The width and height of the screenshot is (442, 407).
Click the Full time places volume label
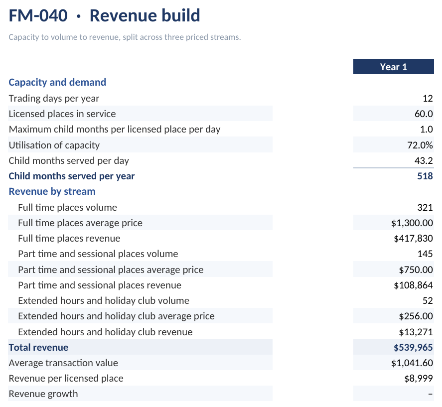[67, 207]
